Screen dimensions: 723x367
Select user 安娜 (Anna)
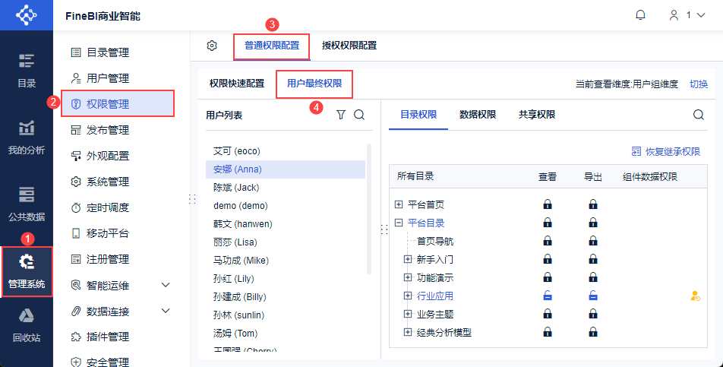pyautogui.click(x=286, y=169)
